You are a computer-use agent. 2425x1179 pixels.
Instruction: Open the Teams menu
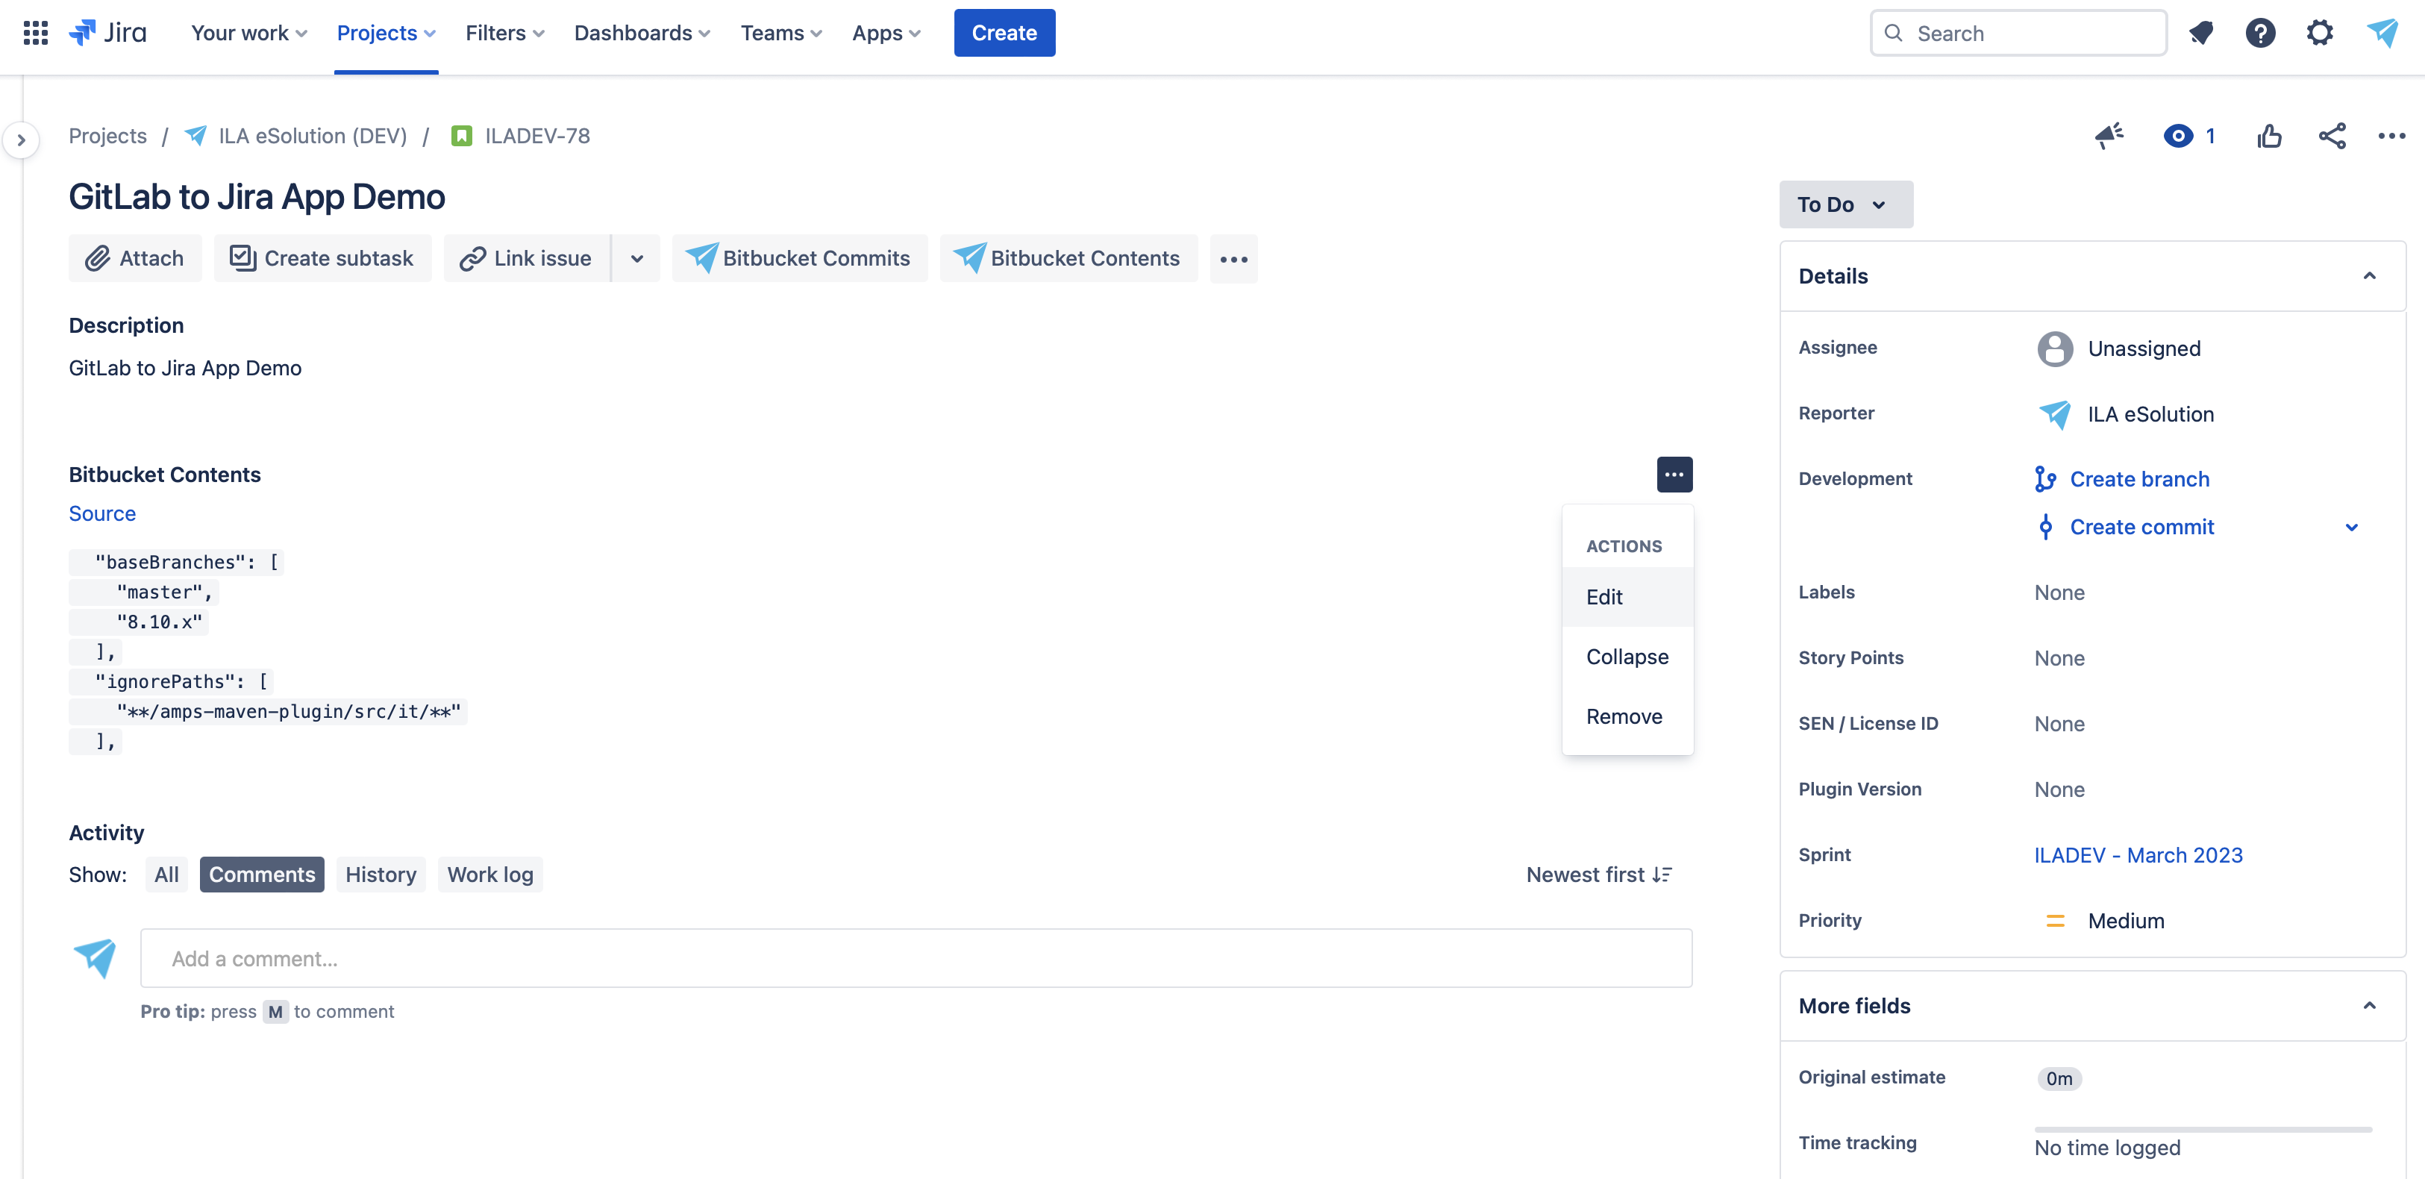(780, 33)
